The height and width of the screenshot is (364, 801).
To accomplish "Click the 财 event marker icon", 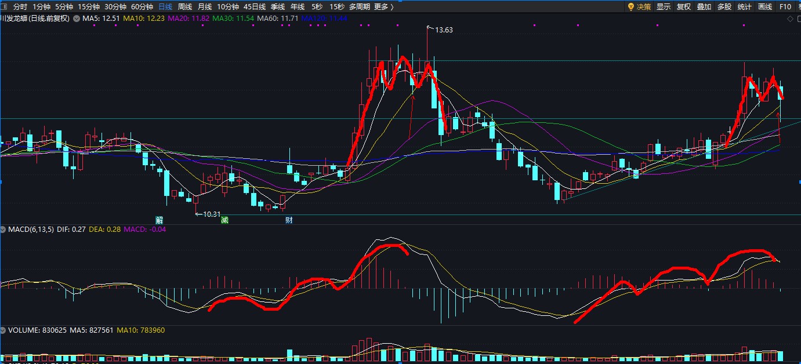I will 289,220.
